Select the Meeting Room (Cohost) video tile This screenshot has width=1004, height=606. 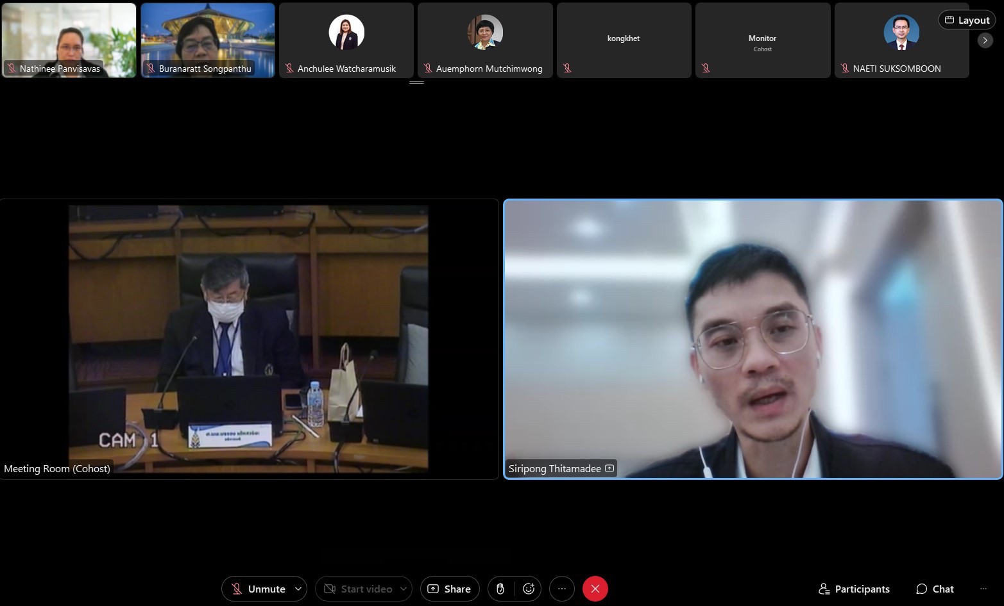[249, 339]
